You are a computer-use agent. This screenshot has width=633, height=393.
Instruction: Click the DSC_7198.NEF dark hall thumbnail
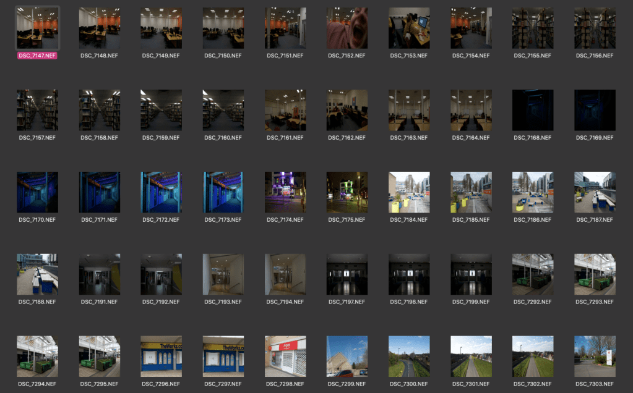[408, 274]
